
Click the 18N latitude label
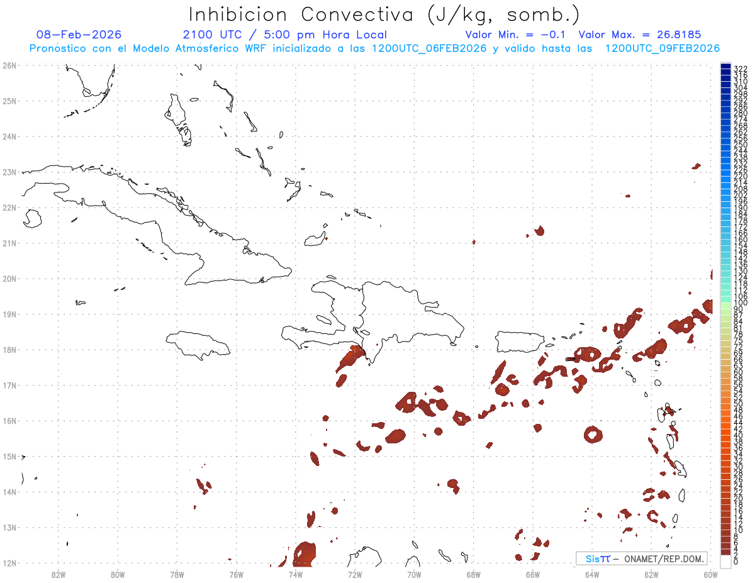click(9, 350)
